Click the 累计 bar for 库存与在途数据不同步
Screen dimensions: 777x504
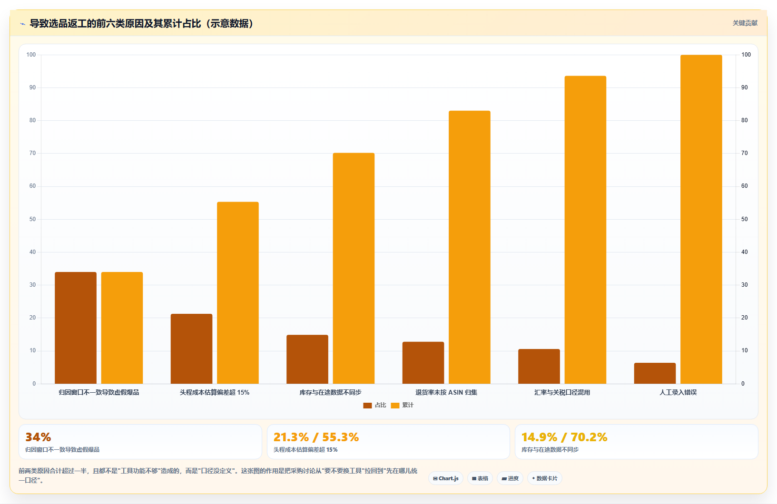(x=354, y=268)
